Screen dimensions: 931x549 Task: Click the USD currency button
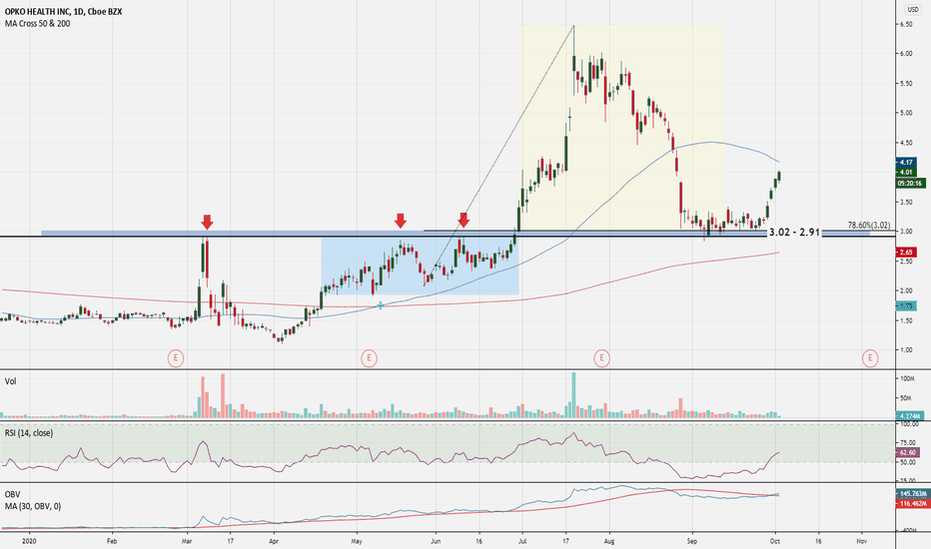click(912, 10)
